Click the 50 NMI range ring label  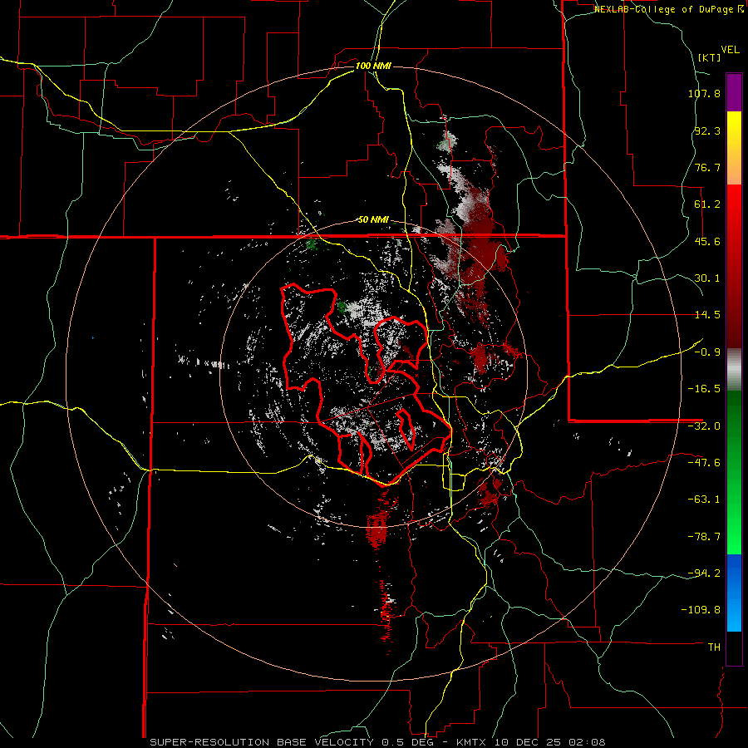(x=373, y=219)
